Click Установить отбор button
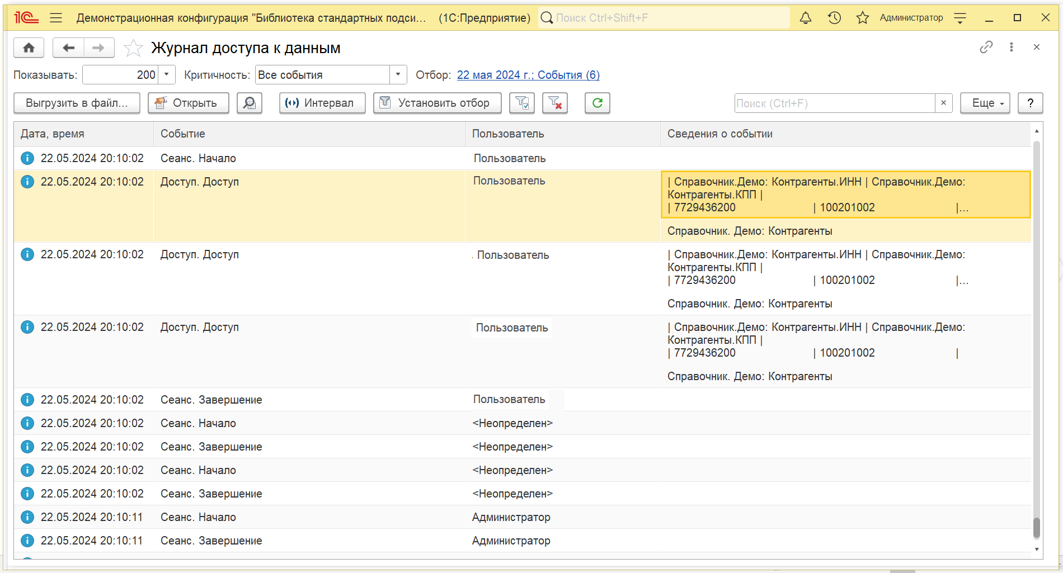The height and width of the screenshot is (573, 1063). [438, 103]
